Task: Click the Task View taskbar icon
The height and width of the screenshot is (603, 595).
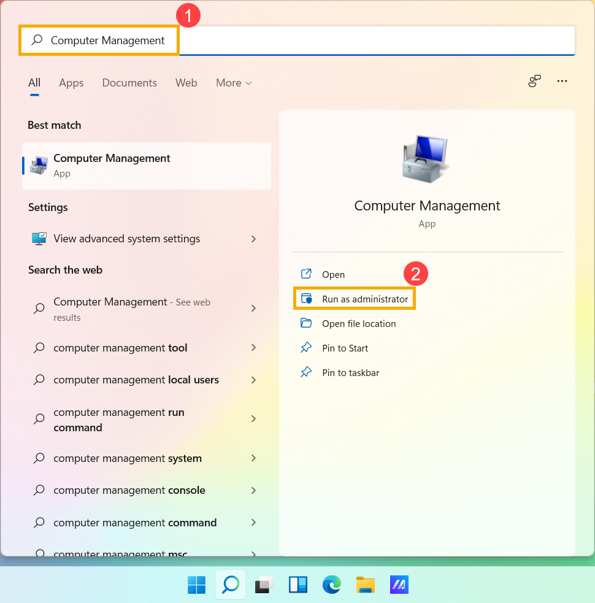Action: pos(264,585)
